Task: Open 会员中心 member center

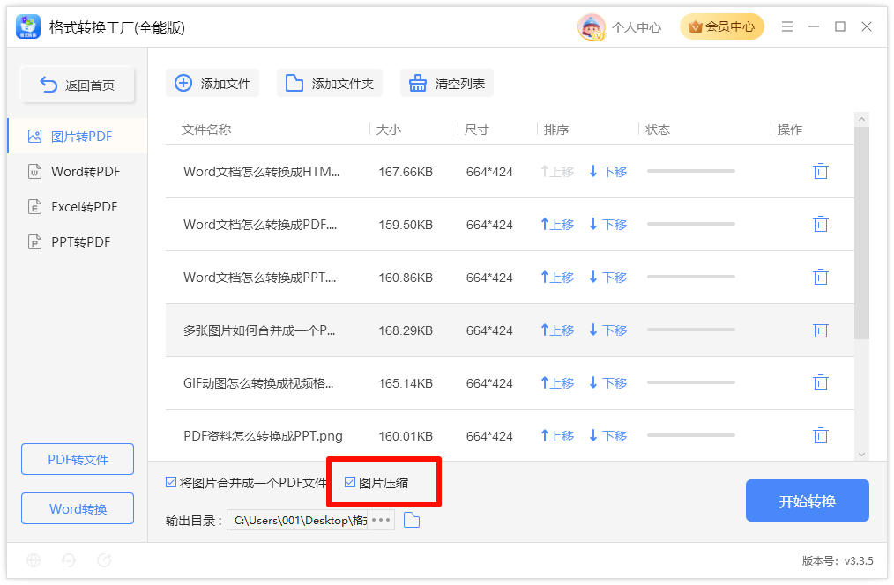Action: point(722,26)
